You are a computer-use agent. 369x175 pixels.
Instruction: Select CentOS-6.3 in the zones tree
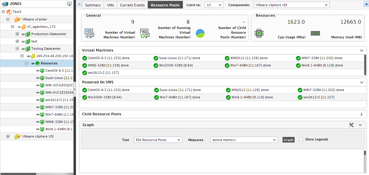point(59,71)
